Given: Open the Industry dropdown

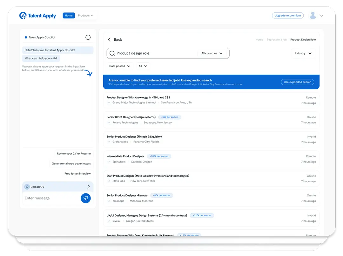Looking at the screenshot, I should coord(303,53).
